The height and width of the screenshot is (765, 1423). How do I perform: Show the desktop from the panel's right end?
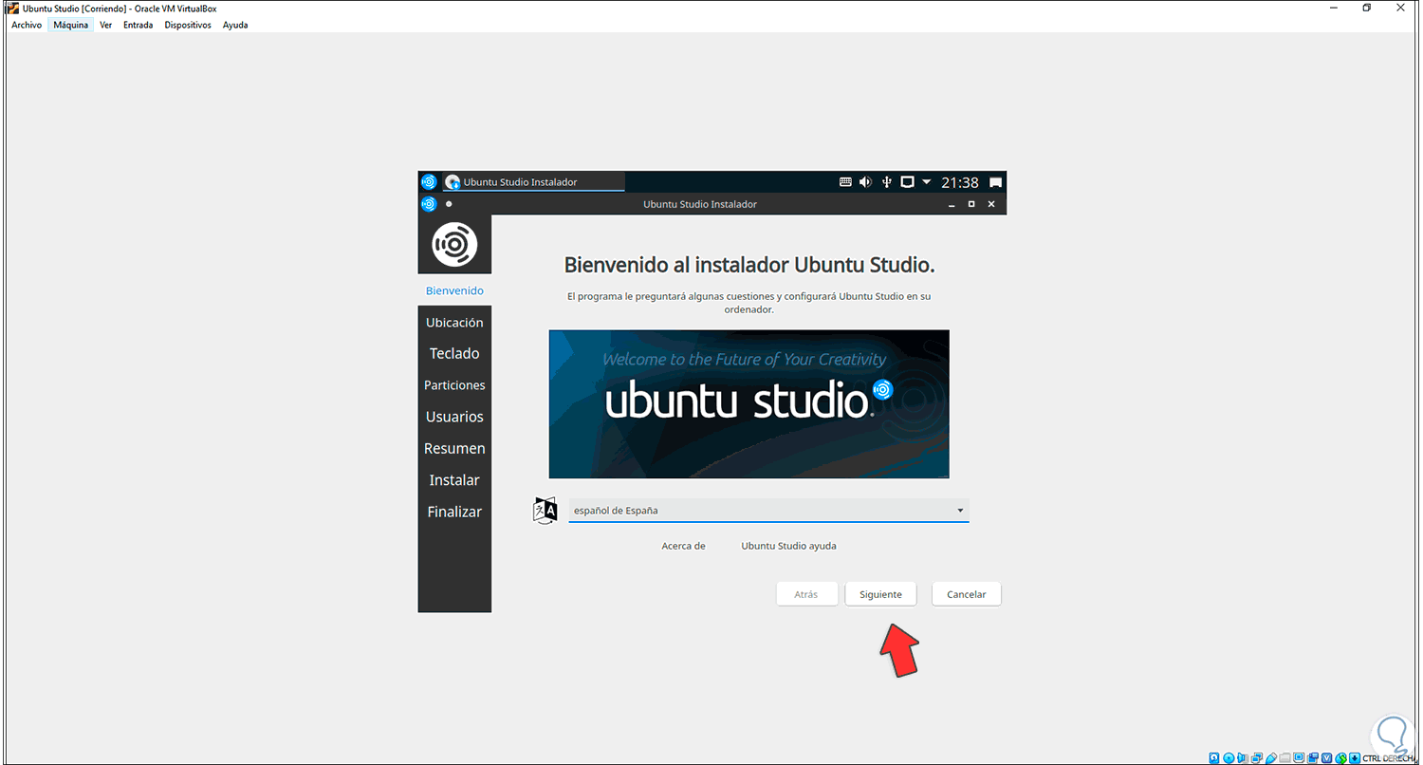(x=995, y=181)
